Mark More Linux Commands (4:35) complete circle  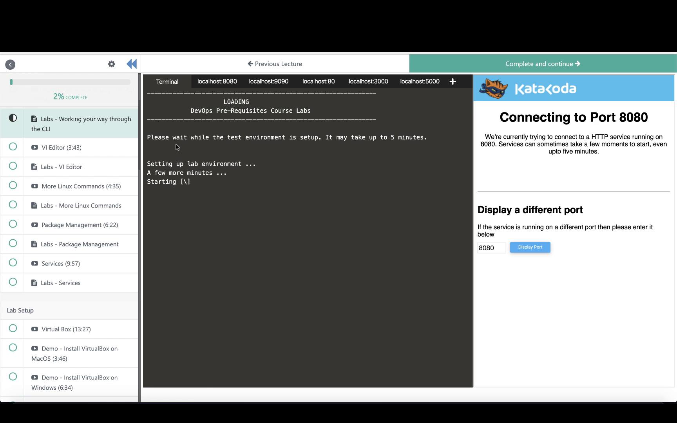(x=13, y=185)
